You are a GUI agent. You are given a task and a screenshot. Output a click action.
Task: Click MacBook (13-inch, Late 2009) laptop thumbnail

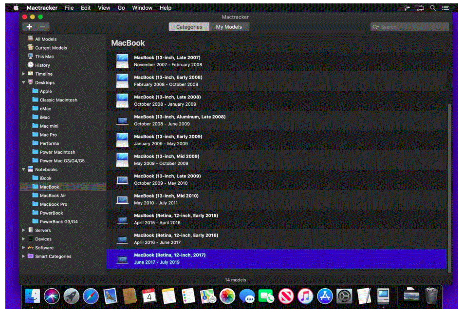click(x=122, y=180)
